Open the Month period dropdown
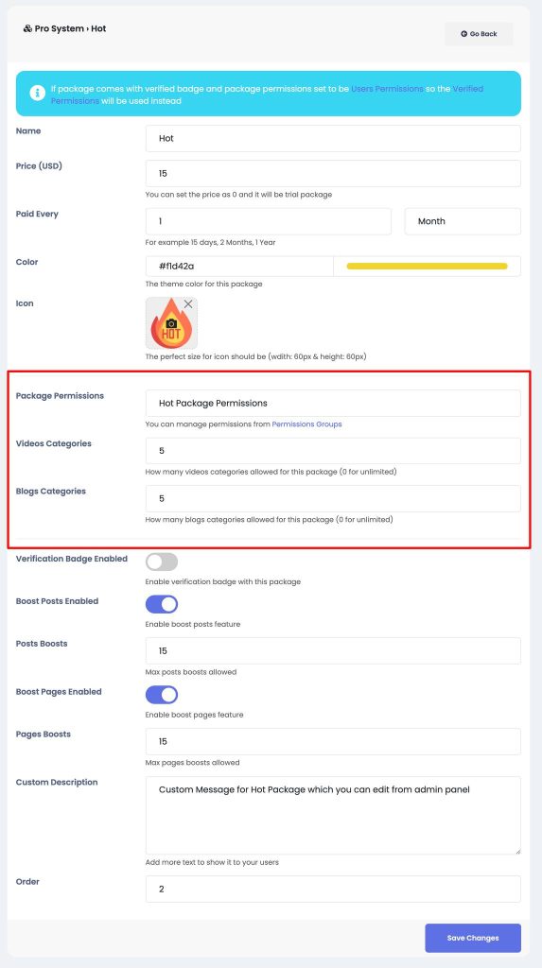Image resolution: width=542 pixels, height=968 pixels. point(463,221)
